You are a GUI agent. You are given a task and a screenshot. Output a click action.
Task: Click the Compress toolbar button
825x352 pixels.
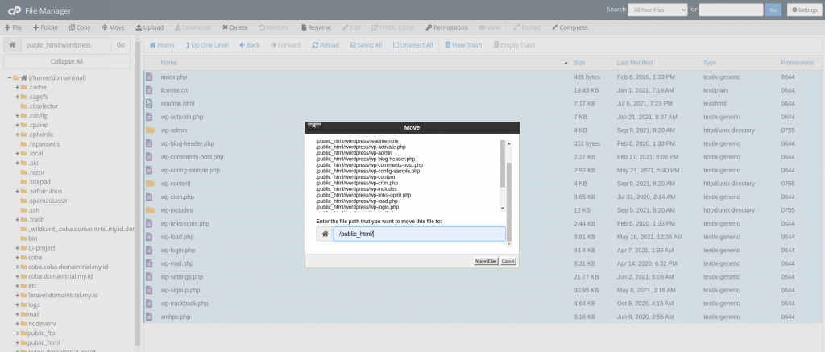pos(571,27)
